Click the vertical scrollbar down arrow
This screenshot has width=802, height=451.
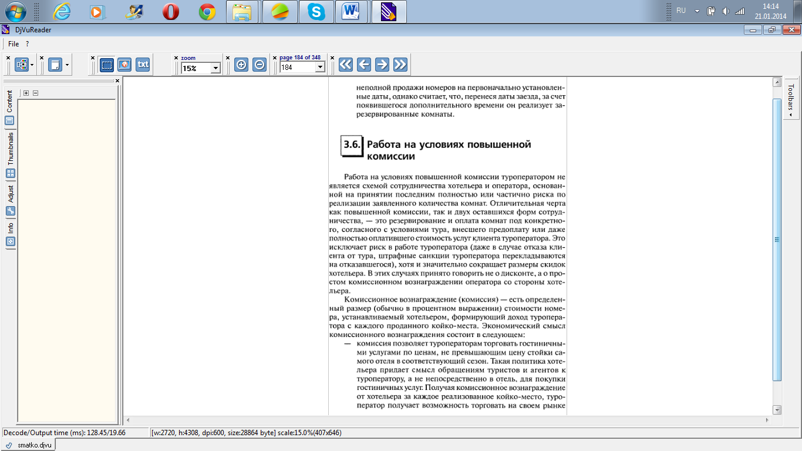777,410
